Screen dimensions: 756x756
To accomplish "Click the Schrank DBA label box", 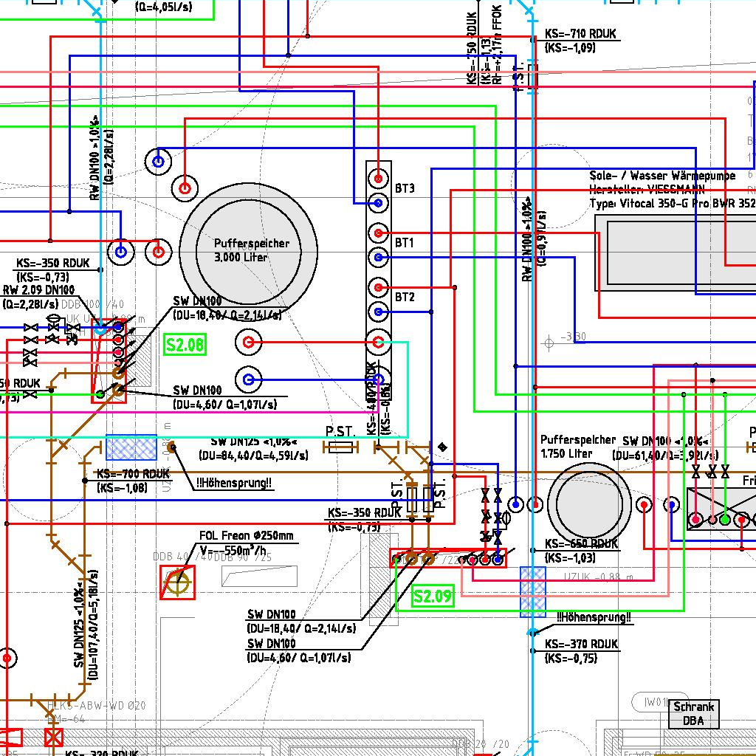I will pyautogui.click(x=693, y=714).
